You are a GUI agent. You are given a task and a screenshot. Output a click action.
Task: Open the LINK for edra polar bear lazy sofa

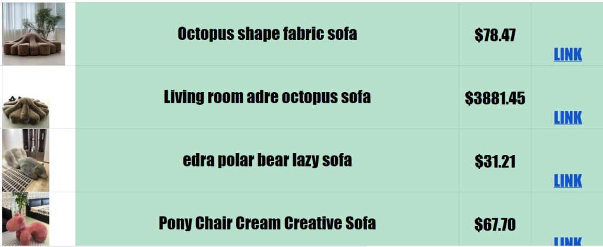(568, 180)
